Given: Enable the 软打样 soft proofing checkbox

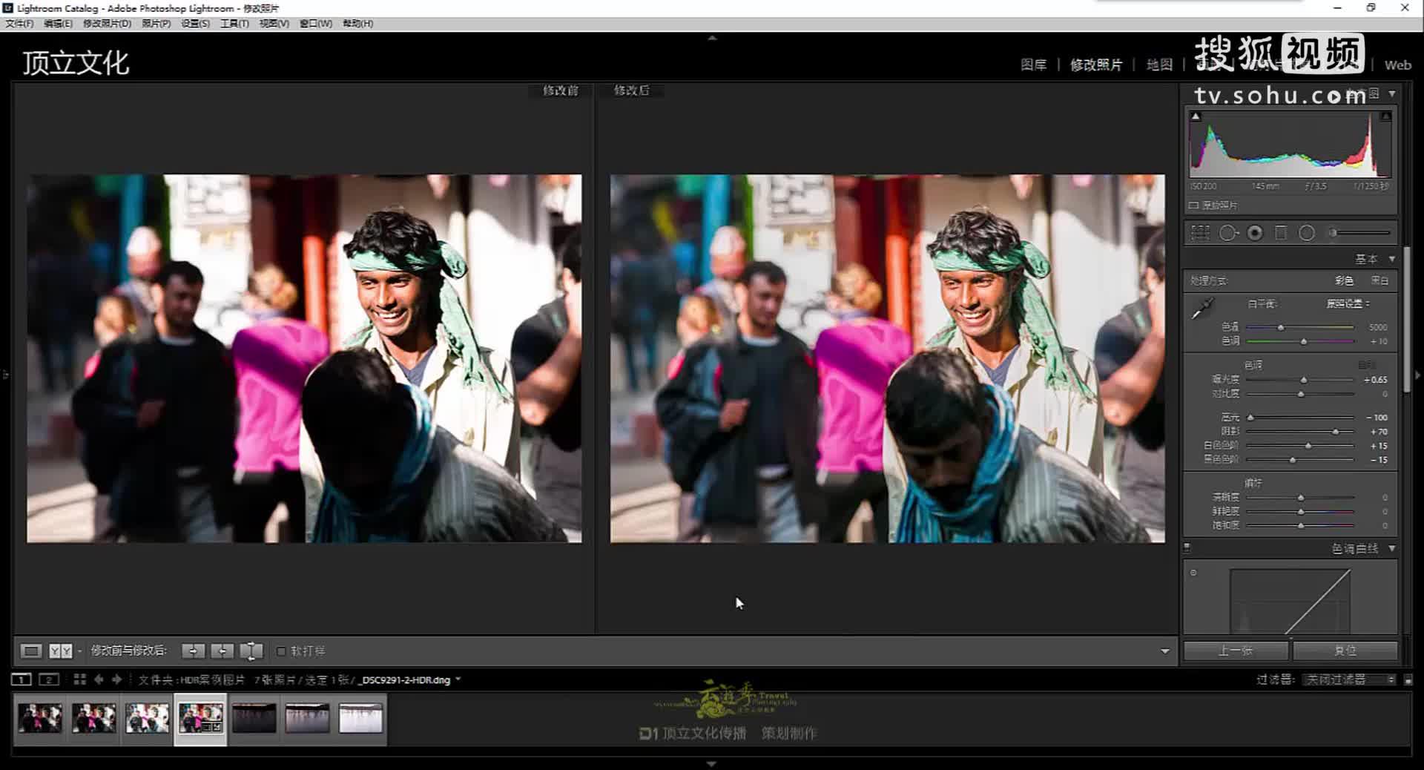Looking at the screenshot, I should (282, 651).
